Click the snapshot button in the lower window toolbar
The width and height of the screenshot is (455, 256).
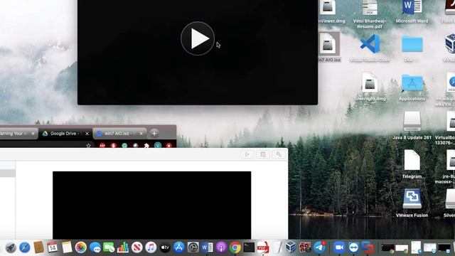263,154
